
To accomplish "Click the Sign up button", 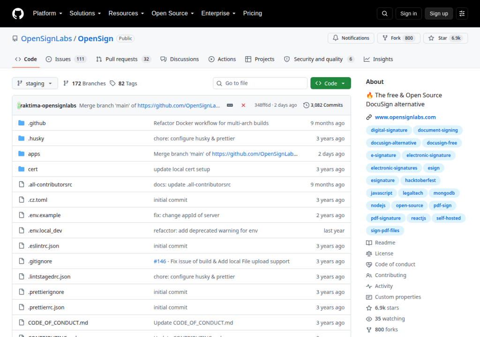I will 439,14.
